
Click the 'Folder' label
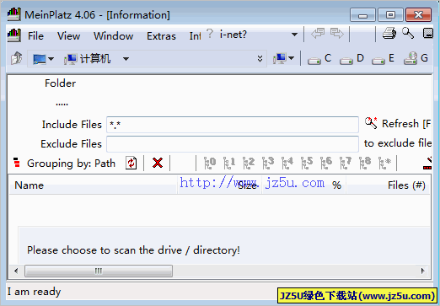click(60, 83)
